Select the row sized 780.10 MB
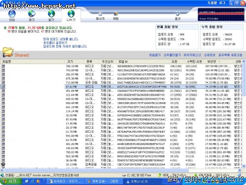This screenshot has width=246, height=185. (x=121, y=66)
